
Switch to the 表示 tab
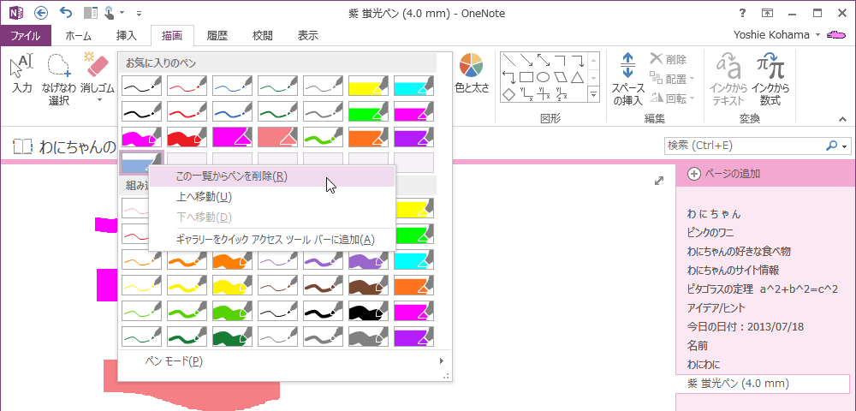pos(307,36)
